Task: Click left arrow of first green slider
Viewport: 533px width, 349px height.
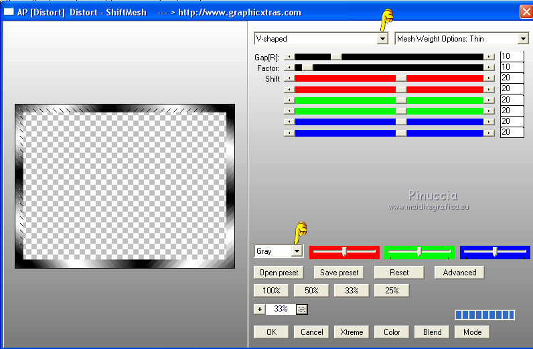Action: [x=289, y=100]
